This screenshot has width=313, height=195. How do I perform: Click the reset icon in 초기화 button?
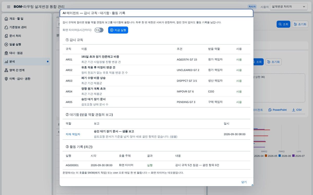(295, 24)
